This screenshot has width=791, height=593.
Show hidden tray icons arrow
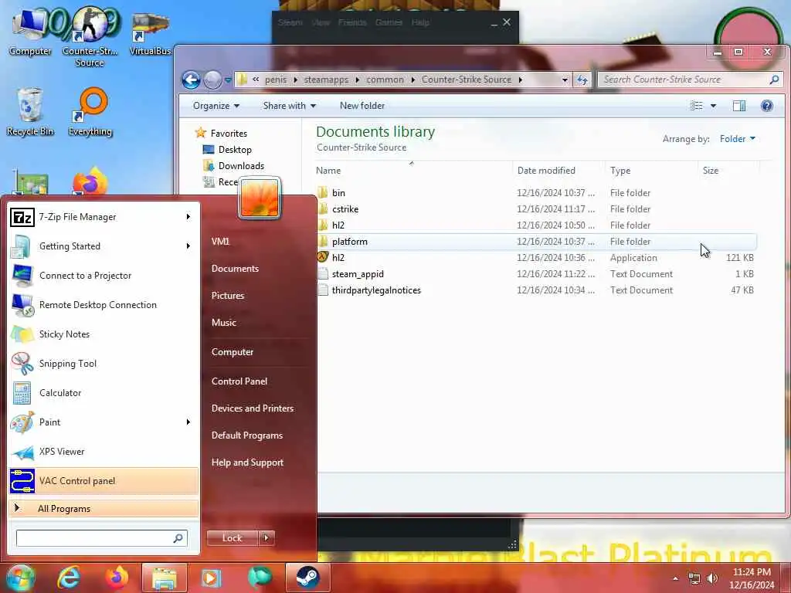675,578
